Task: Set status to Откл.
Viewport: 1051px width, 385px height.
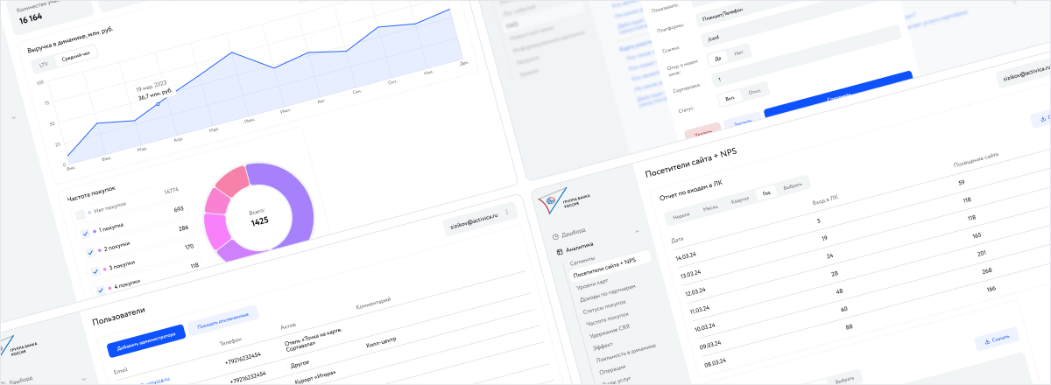Action: [754, 91]
